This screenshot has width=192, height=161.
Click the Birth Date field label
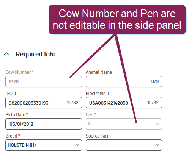point(17,115)
